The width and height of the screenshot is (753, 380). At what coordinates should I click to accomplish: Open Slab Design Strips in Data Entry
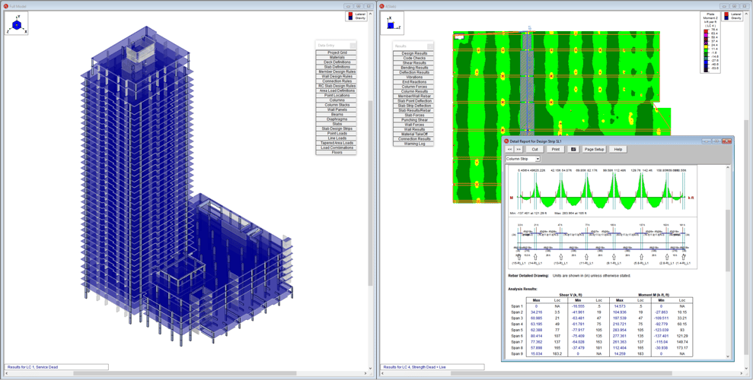pos(337,128)
